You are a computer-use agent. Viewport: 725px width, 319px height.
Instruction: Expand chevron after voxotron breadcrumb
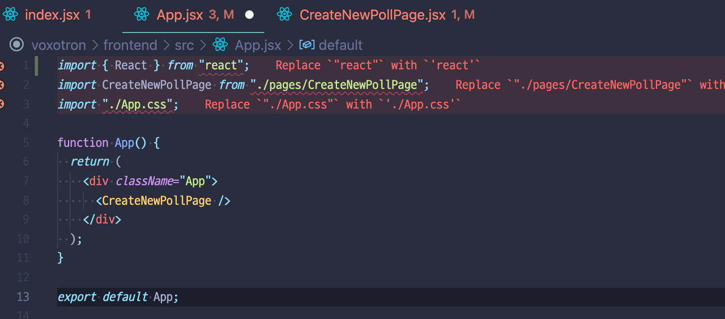(94, 45)
